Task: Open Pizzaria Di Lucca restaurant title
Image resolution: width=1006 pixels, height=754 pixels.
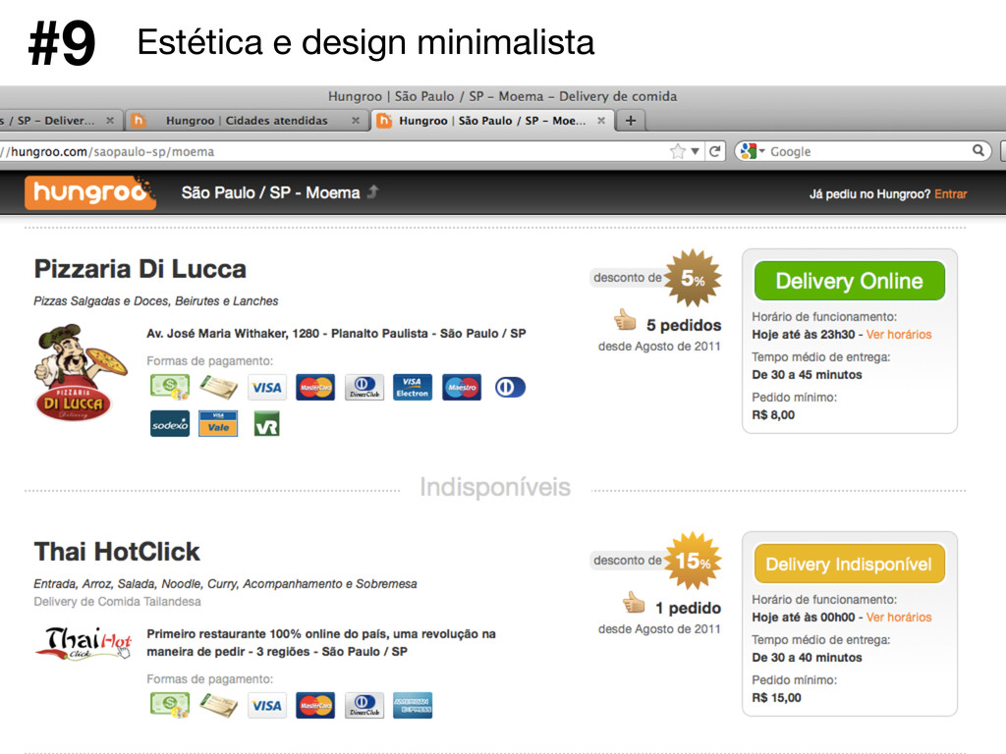Action: (x=140, y=269)
